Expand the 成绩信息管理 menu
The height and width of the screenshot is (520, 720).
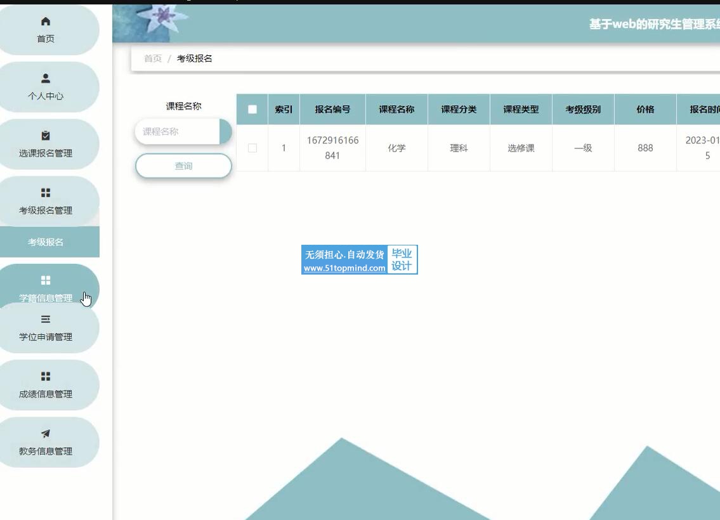(x=46, y=394)
